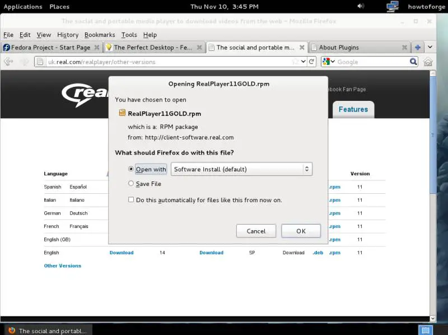Click the .rpm link in the Spanish row

coord(334,187)
